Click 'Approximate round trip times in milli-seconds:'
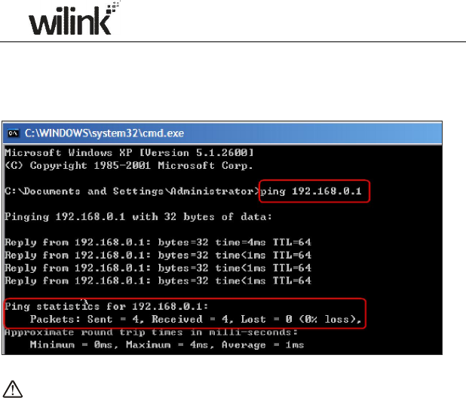The width and height of the screenshot is (466, 398). (152, 332)
